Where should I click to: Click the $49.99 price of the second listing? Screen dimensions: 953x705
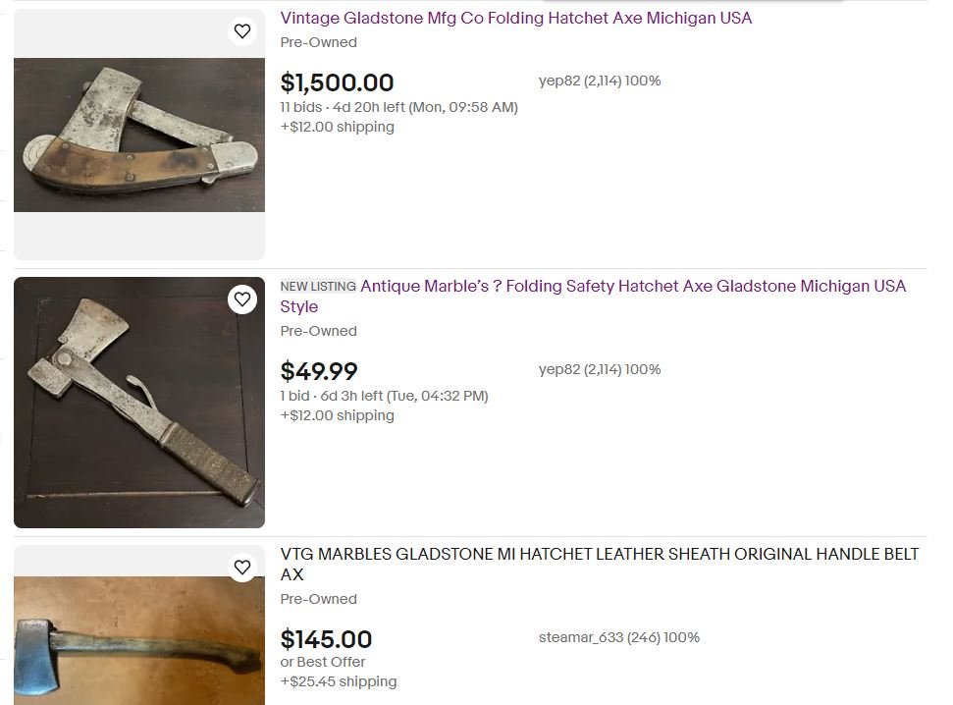click(x=319, y=371)
